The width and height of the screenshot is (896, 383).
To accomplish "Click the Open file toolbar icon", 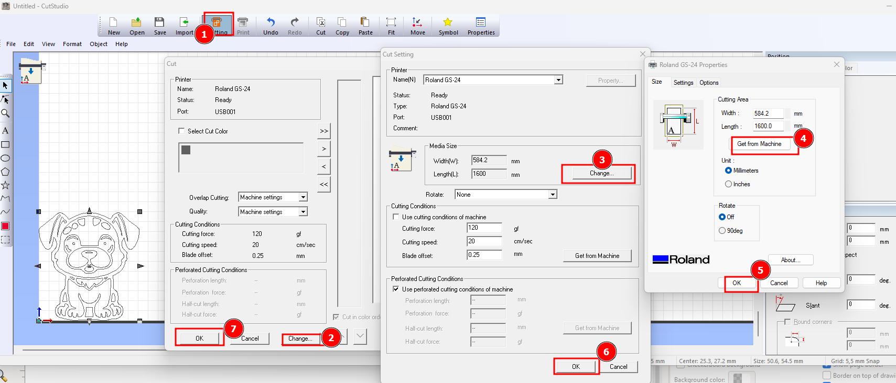I will 137,26.
